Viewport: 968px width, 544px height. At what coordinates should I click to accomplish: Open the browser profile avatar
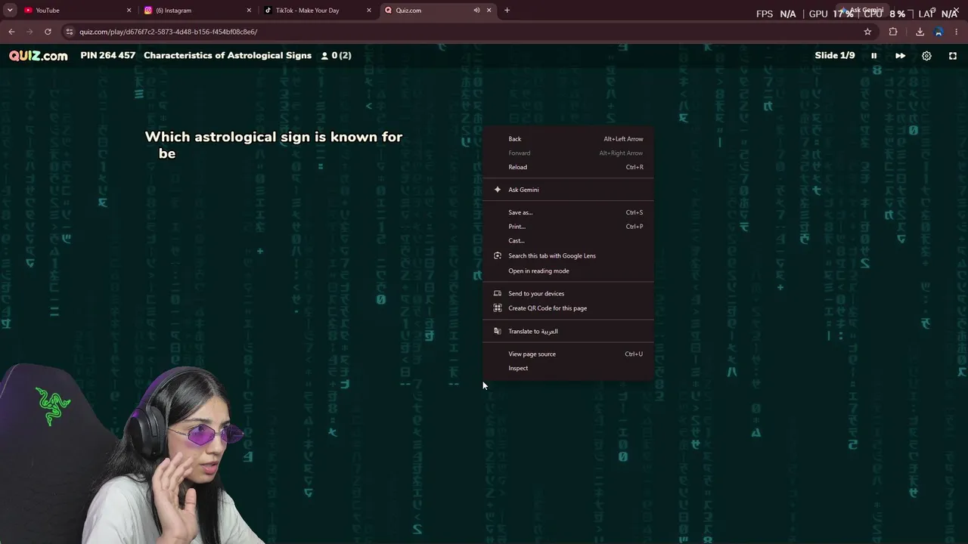click(939, 32)
